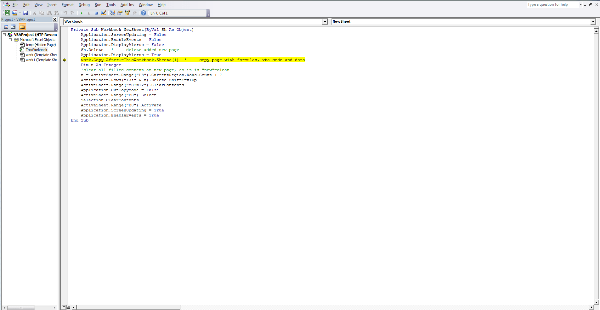Click code window horizontal scroll left arrow

74,307
